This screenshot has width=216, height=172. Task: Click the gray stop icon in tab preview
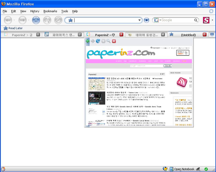point(103,41)
